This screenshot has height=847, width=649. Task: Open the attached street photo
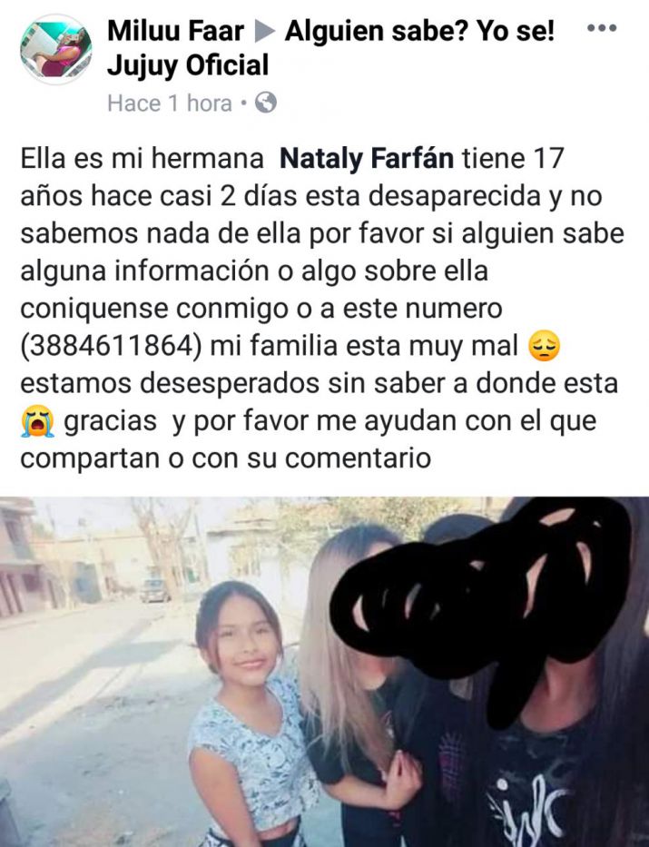(325, 672)
